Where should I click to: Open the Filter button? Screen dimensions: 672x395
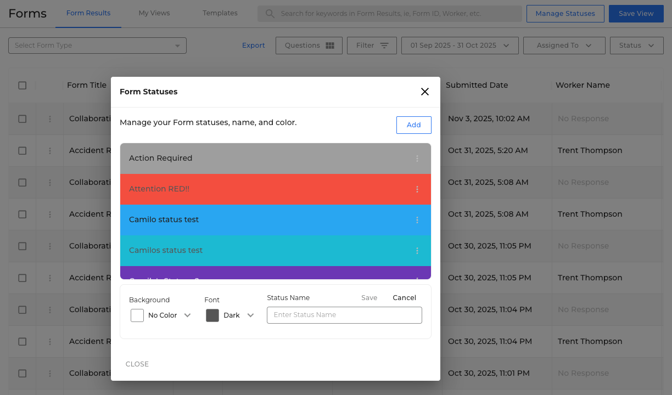pyautogui.click(x=372, y=46)
